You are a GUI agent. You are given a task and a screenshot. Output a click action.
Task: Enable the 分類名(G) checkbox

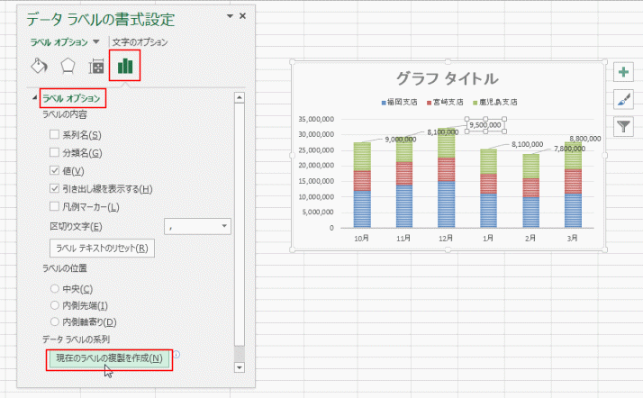pyautogui.click(x=55, y=152)
